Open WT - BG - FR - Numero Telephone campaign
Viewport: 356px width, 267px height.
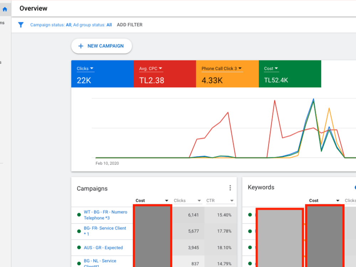105,215
